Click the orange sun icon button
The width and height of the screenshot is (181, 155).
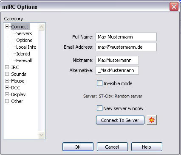click(x=152, y=120)
